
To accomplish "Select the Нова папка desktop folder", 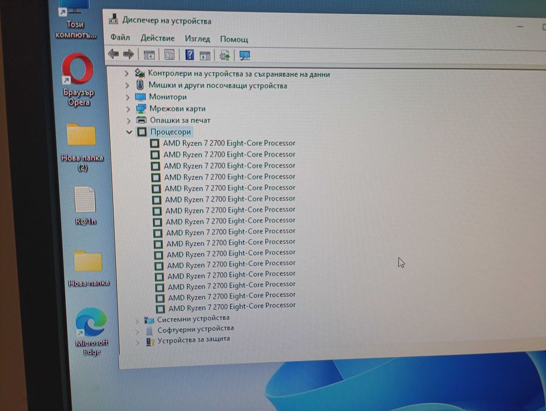I will (x=88, y=269).
